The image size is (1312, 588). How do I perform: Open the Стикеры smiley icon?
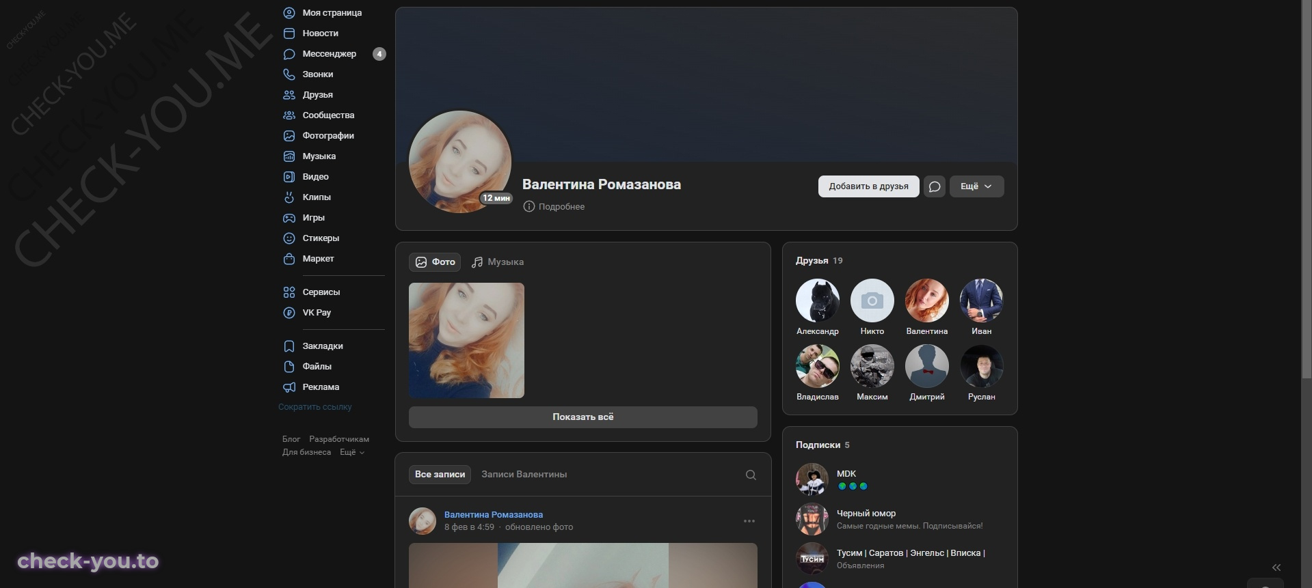coord(289,238)
